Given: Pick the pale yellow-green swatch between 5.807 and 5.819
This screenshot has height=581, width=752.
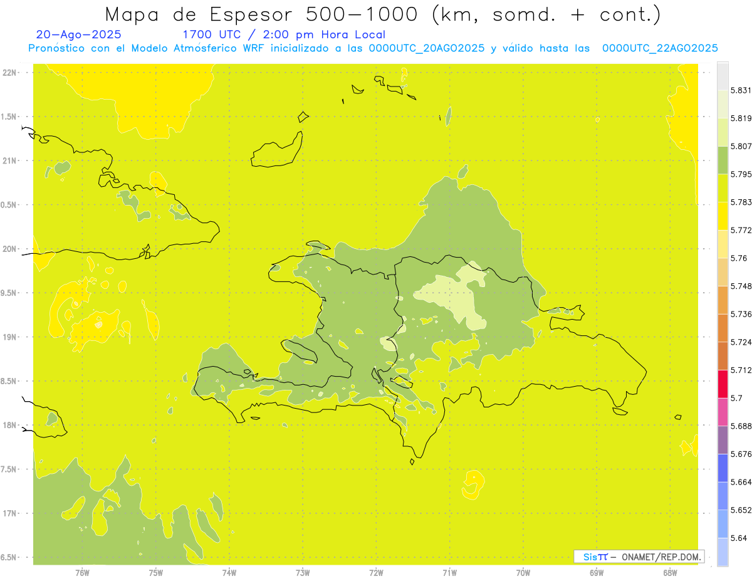Looking at the screenshot, I should 723,132.
